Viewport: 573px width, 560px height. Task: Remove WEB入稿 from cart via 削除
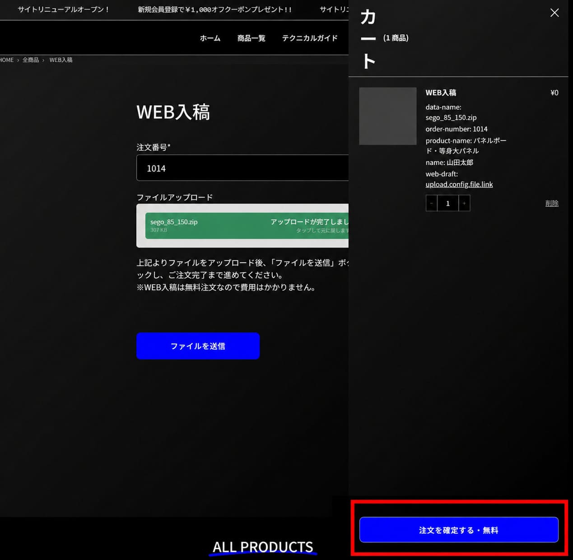[552, 203]
